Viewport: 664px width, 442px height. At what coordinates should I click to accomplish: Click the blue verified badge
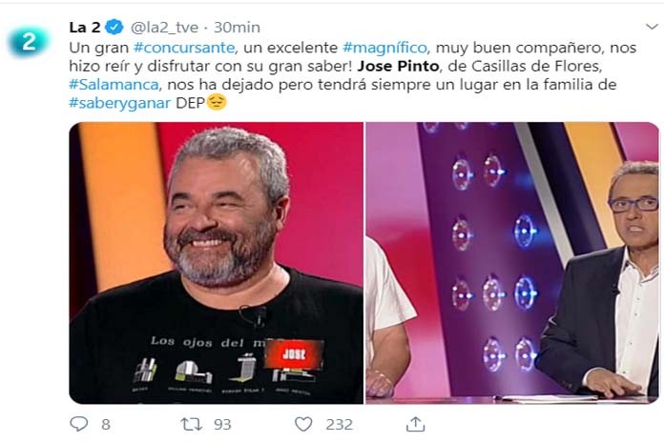(x=114, y=27)
